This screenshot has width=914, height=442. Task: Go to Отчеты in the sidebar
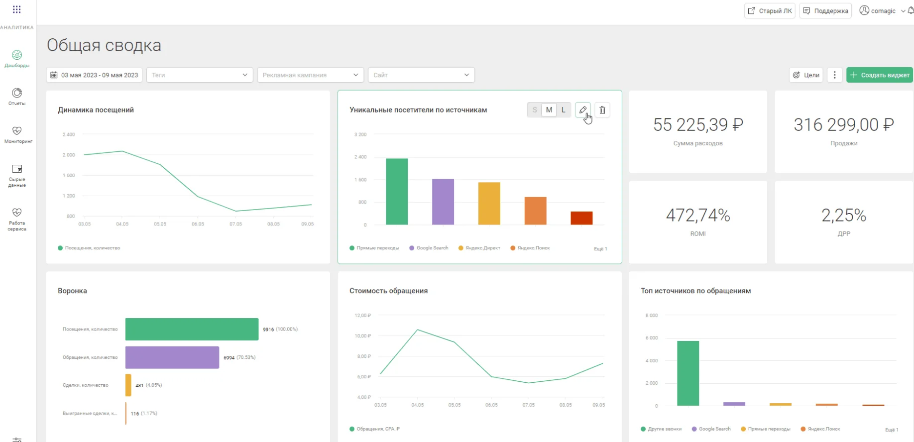17,96
